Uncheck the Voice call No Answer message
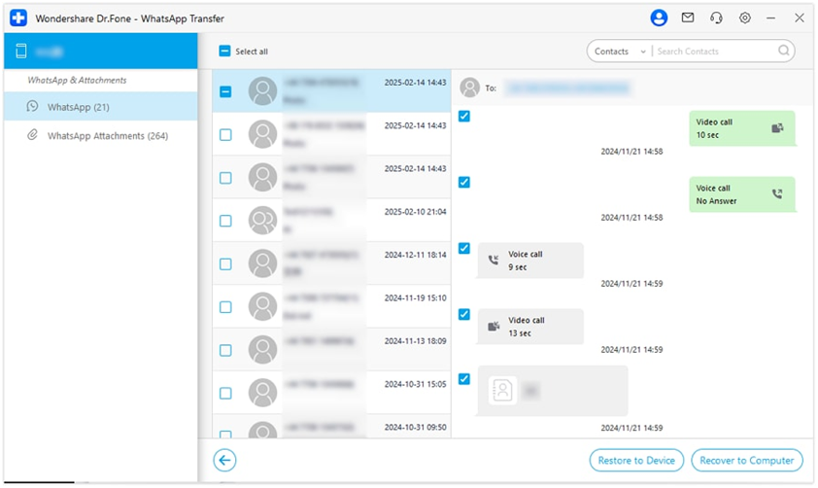This screenshot has width=818, height=488. point(463,182)
